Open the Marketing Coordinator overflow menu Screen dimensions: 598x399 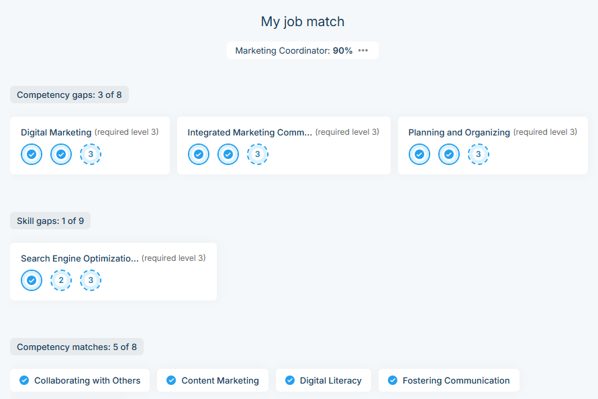coord(362,50)
